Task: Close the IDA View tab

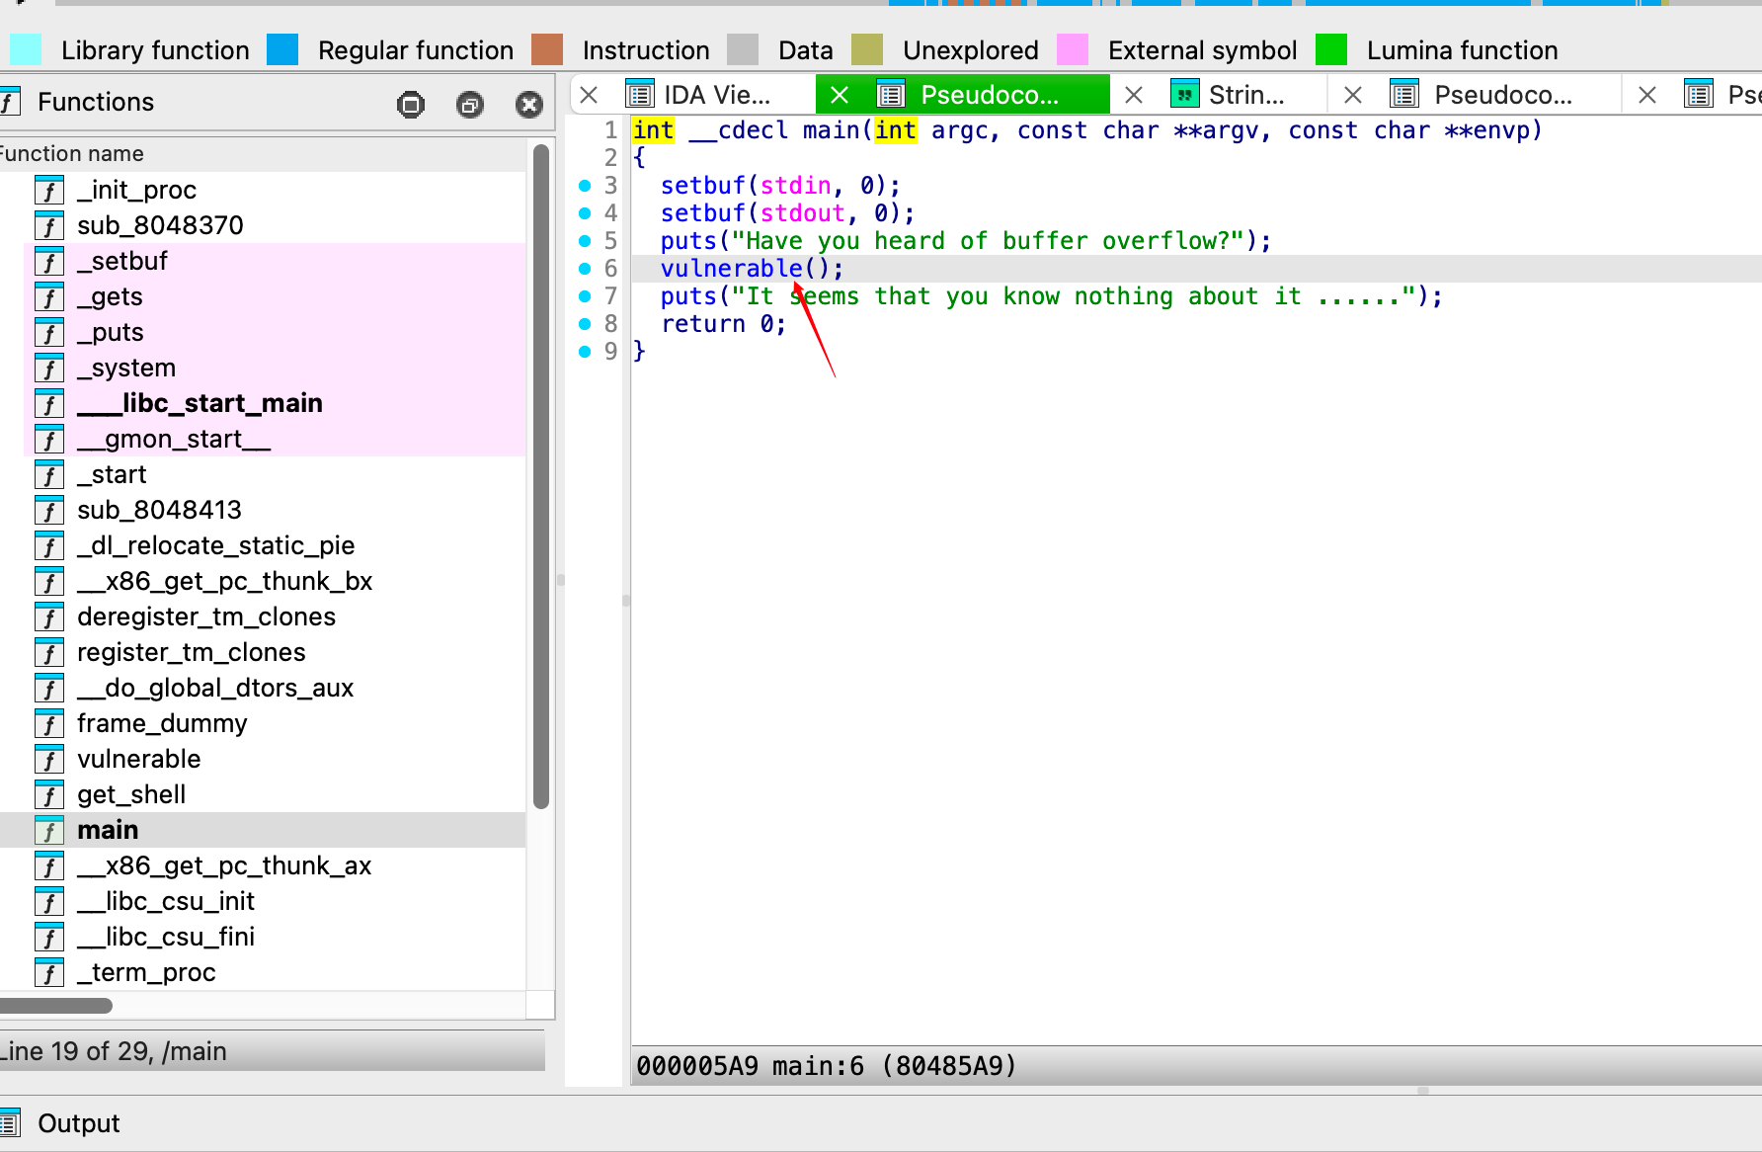Action: [589, 95]
